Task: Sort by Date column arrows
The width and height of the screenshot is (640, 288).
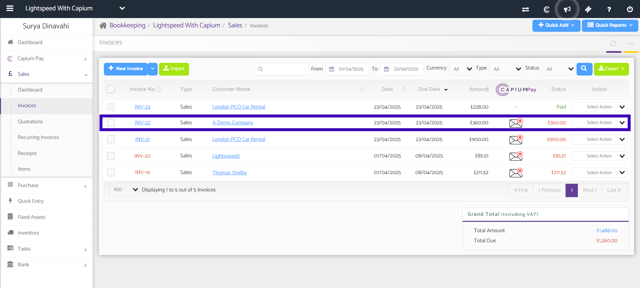Action: (x=404, y=90)
